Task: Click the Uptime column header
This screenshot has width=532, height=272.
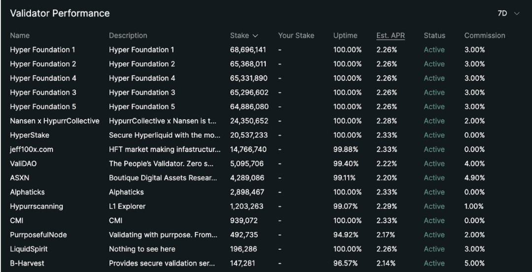Action: tap(345, 35)
